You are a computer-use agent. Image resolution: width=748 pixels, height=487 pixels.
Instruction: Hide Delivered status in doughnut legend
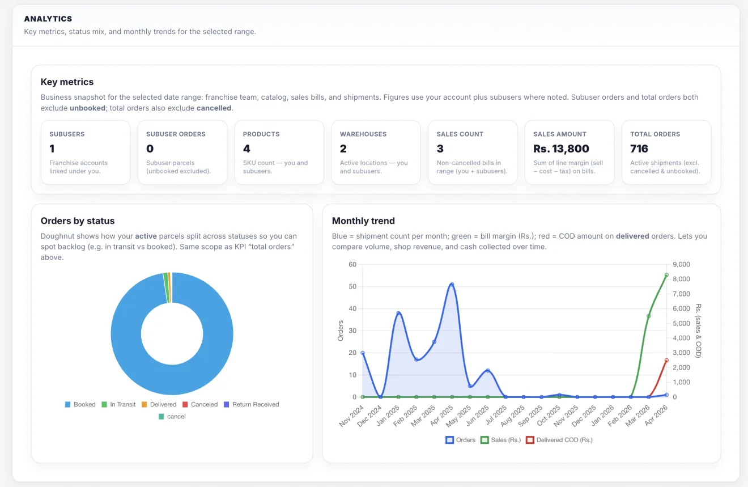click(x=159, y=404)
